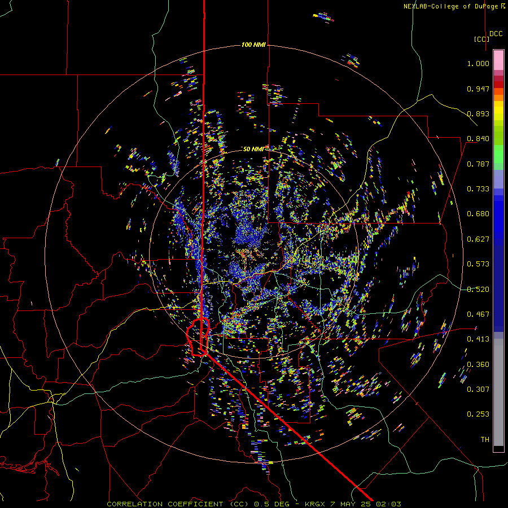The width and height of the screenshot is (508, 508).
Task: Click the 0.520 value on the scale
Action: click(478, 289)
